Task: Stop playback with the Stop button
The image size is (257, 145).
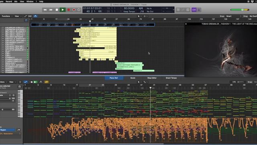Action: [x=57, y=10]
